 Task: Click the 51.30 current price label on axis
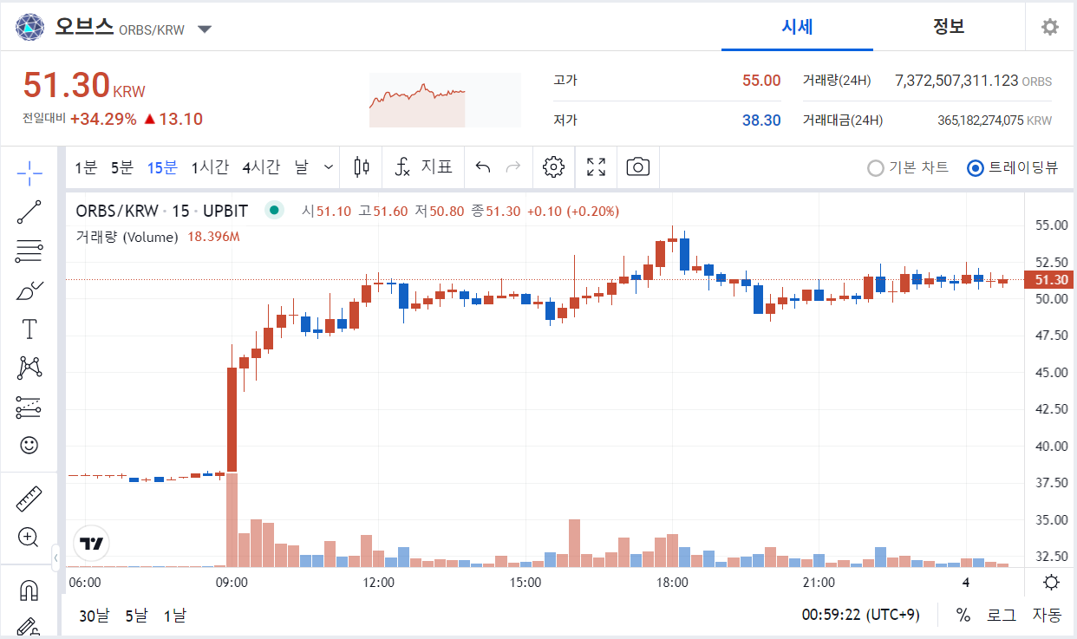[x=1050, y=279]
